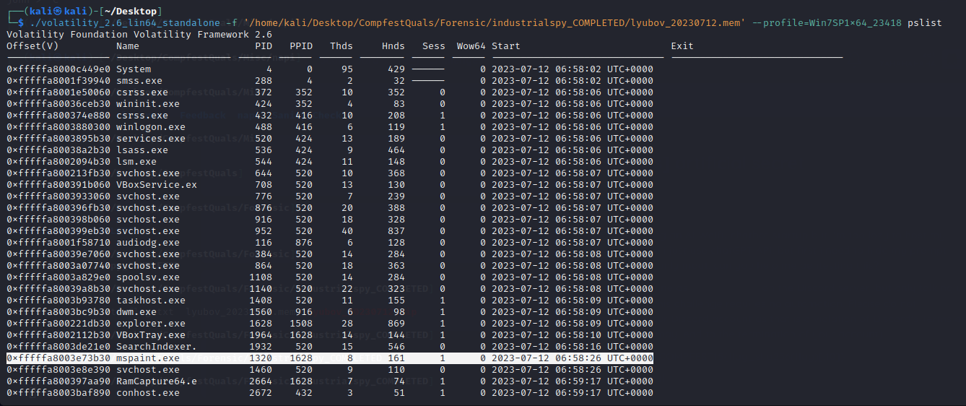Click the winlogon.exe process name
Screen dimensions: 966x406
[x=151, y=127]
